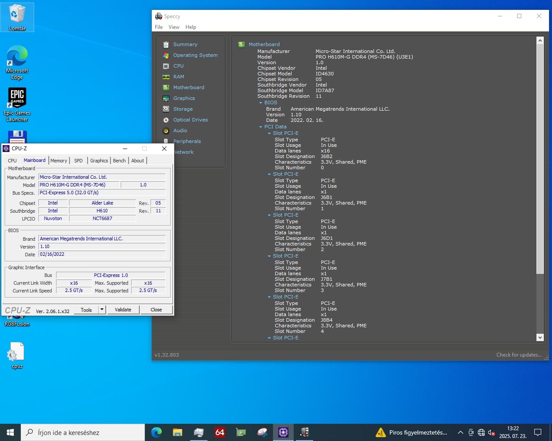Click the scroll down arrow in Speccy
The height and width of the screenshot is (441, 552).
540,338
